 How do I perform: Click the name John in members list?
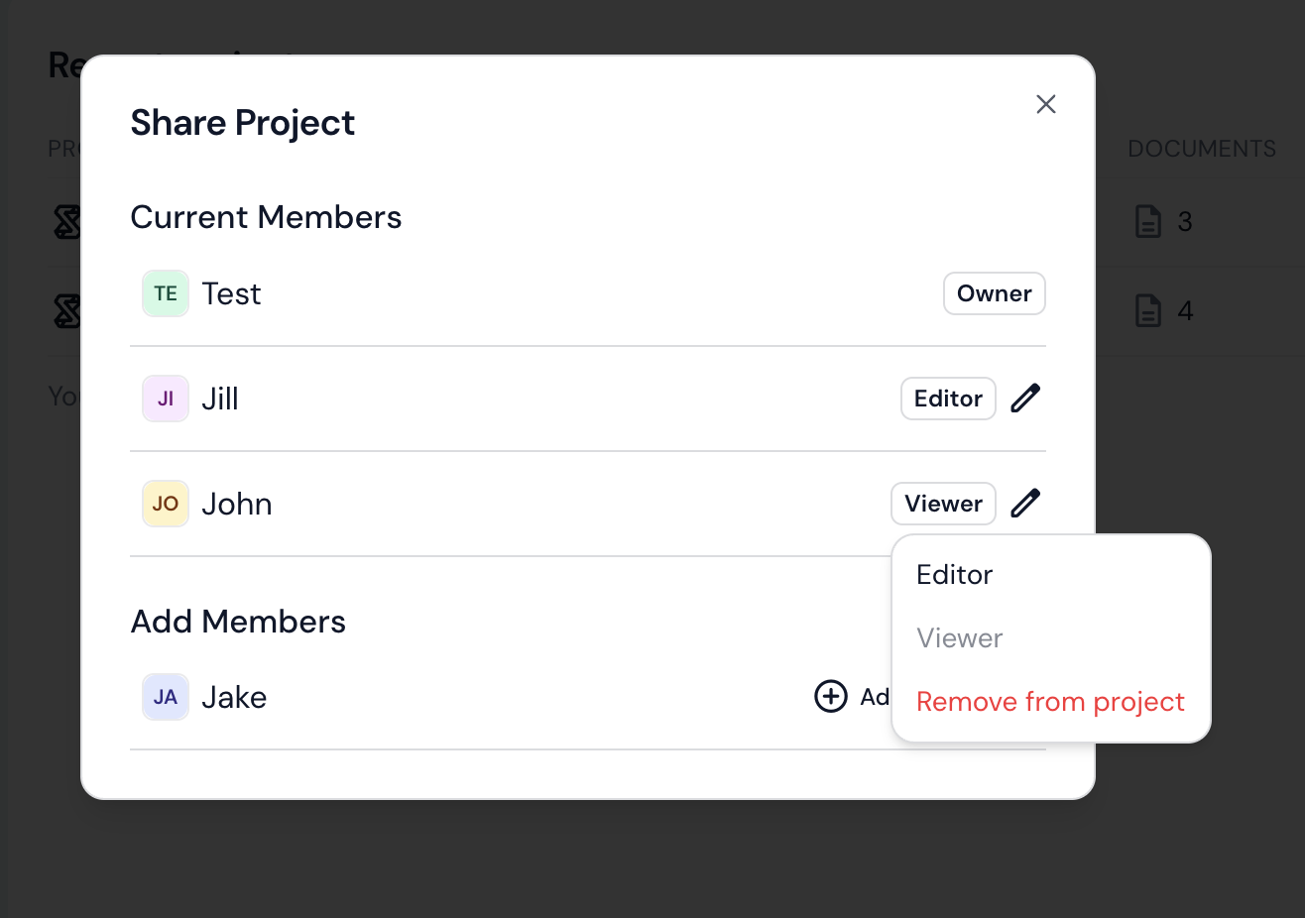point(237,504)
